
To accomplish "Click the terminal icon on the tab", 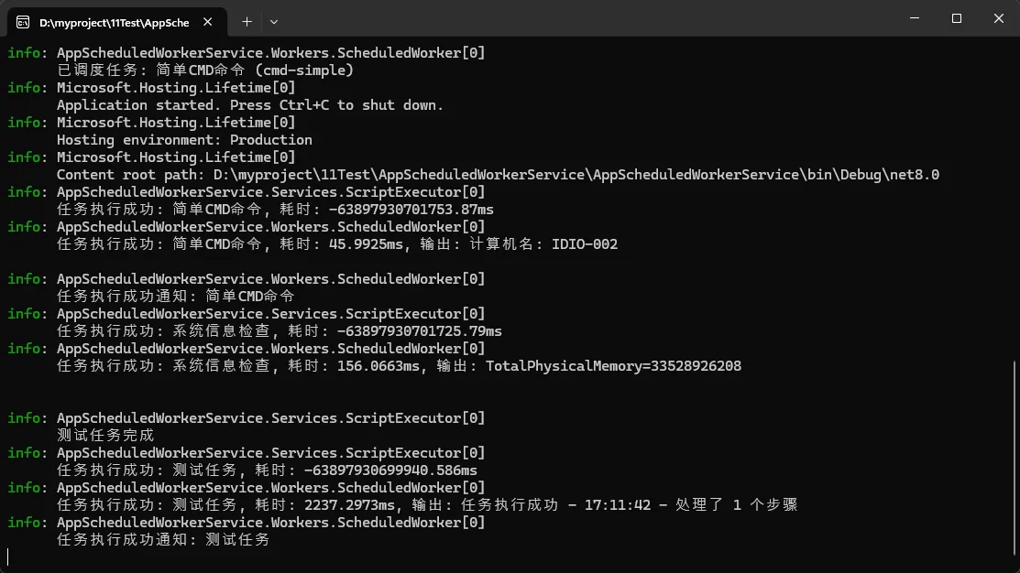I will (x=22, y=21).
